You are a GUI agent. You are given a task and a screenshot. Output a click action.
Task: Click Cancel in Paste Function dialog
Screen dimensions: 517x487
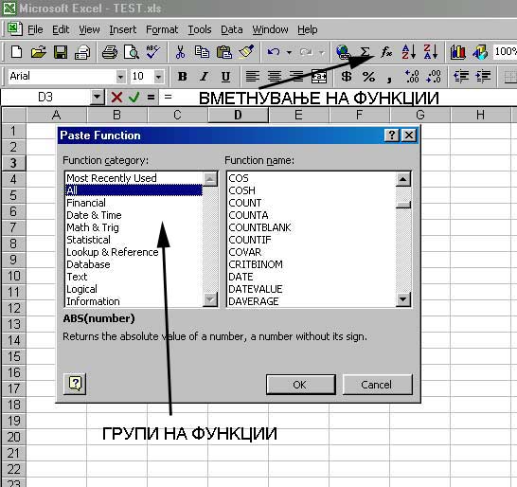pyautogui.click(x=377, y=385)
